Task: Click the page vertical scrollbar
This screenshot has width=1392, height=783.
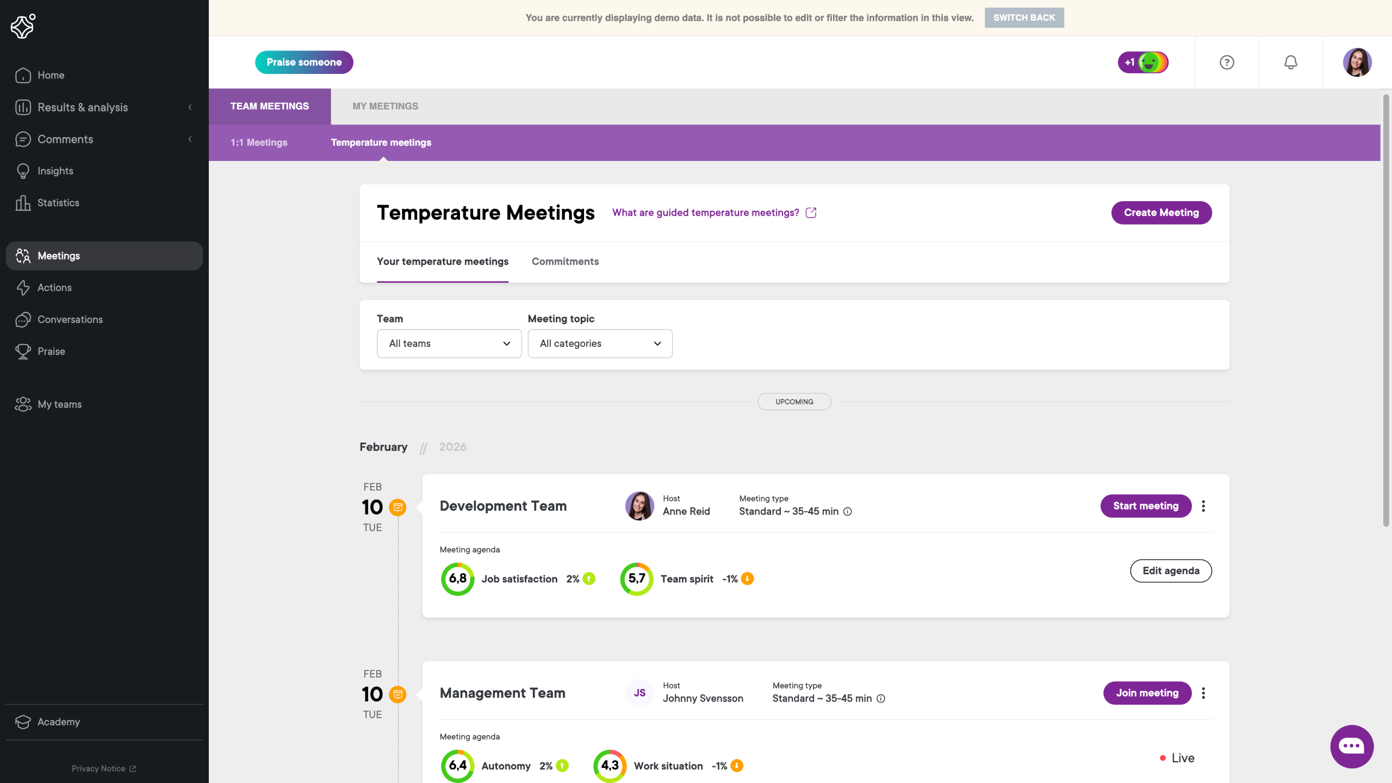Action: [x=1386, y=310]
